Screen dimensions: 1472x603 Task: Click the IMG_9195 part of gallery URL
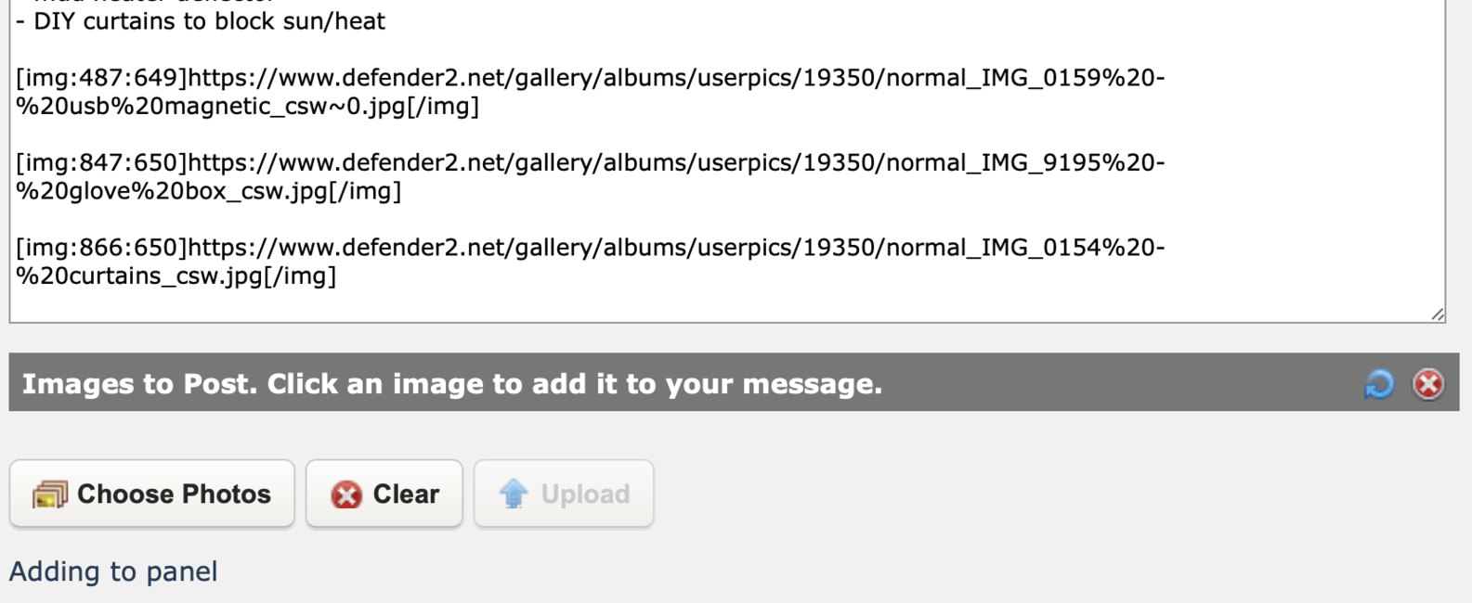(x=1044, y=163)
